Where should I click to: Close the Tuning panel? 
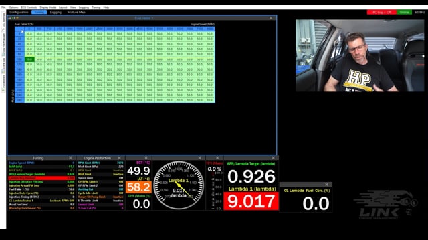point(70,158)
